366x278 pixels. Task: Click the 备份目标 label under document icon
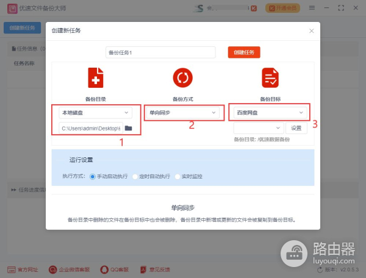pyautogui.click(x=270, y=99)
